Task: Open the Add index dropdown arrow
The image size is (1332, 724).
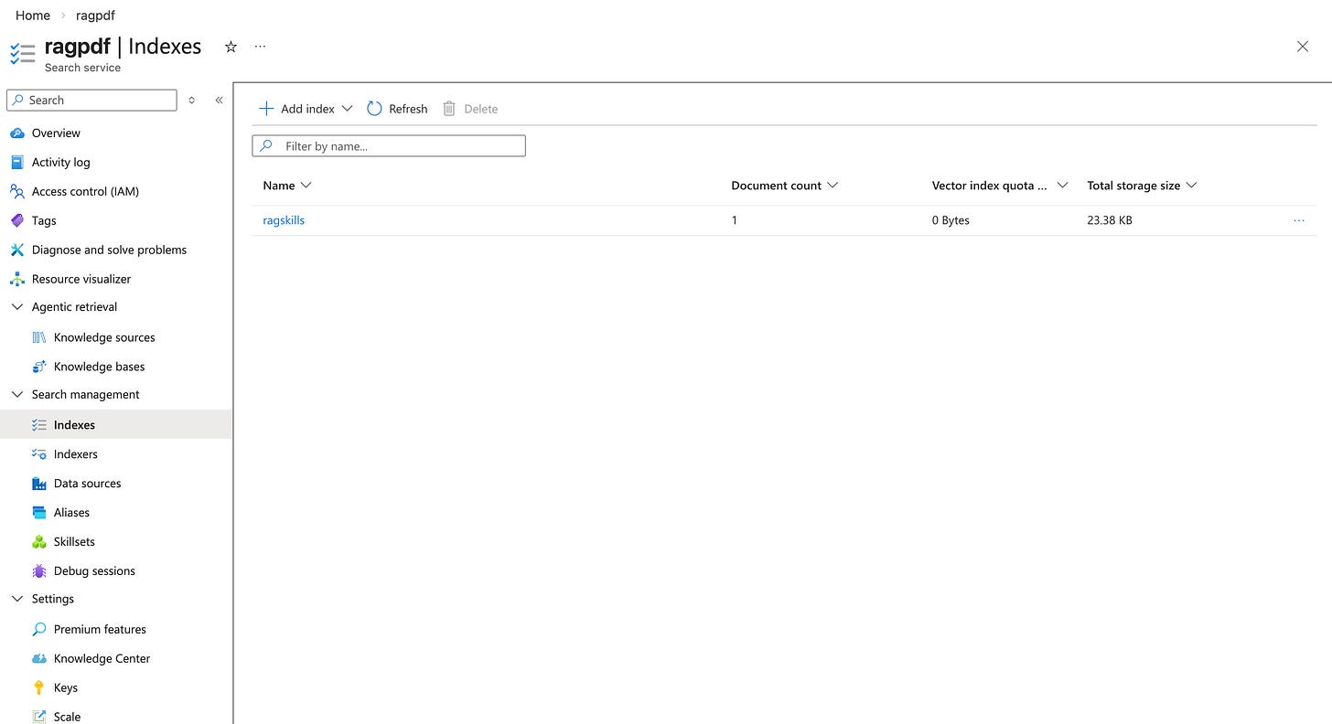Action: coord(347,109)
